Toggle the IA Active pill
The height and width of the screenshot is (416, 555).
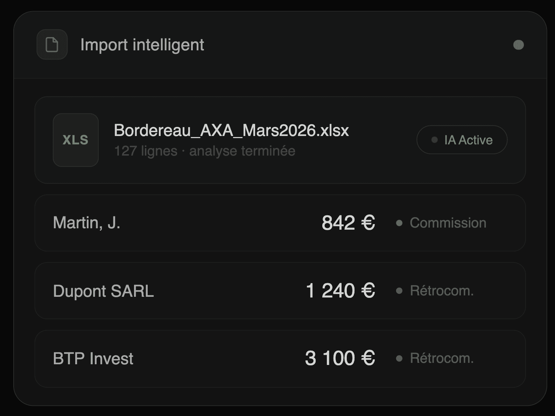(x=462, y=140)
